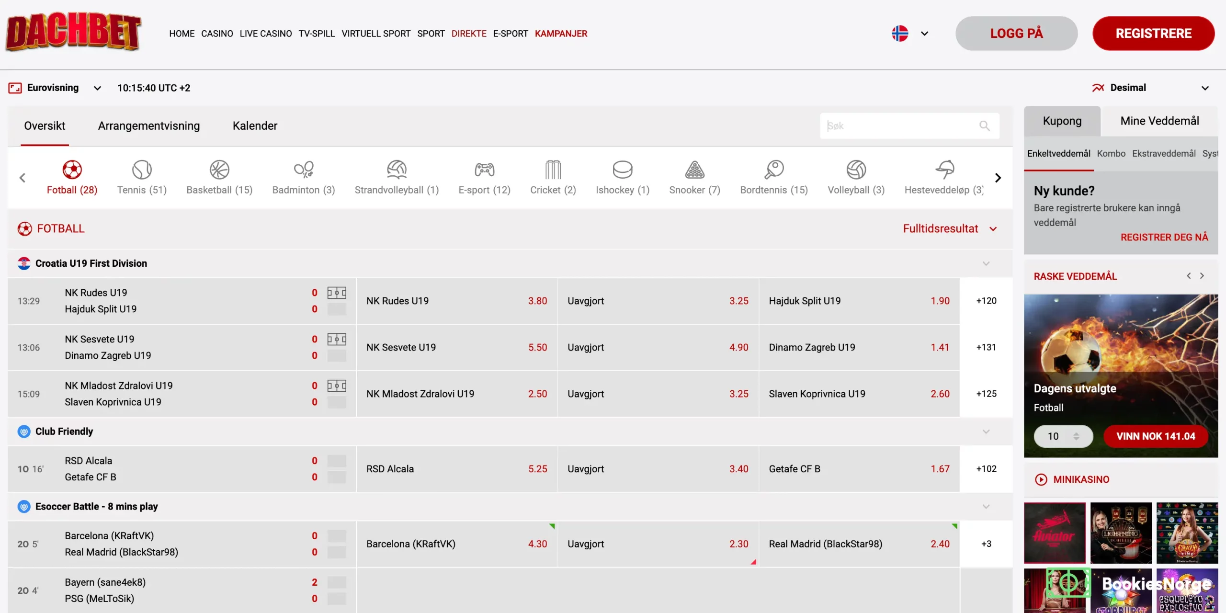Viewport: 1226px width, 613px height.
Task: Open the LIVE CASINO menu item
Action: [x=266, y=34]
